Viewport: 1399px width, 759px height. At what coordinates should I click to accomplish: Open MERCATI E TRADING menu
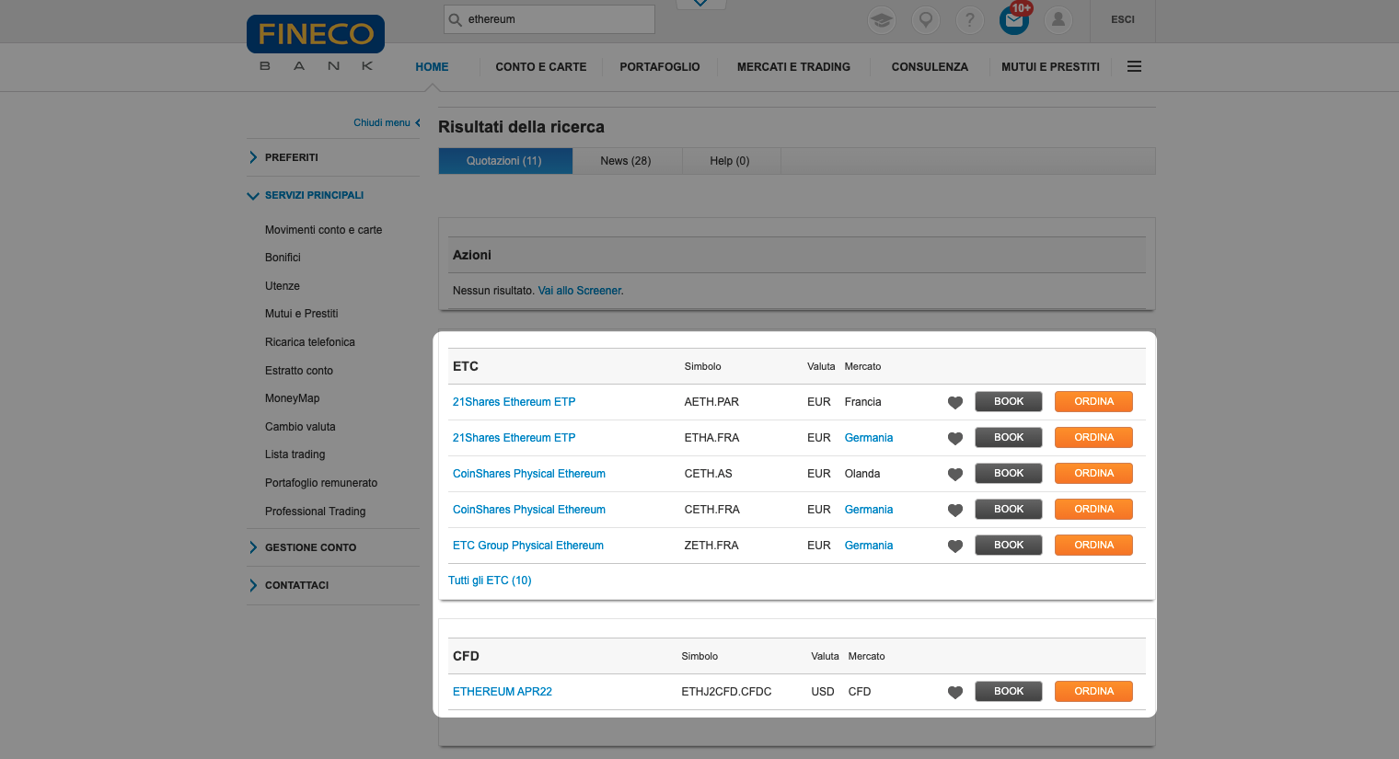point(793,67)
